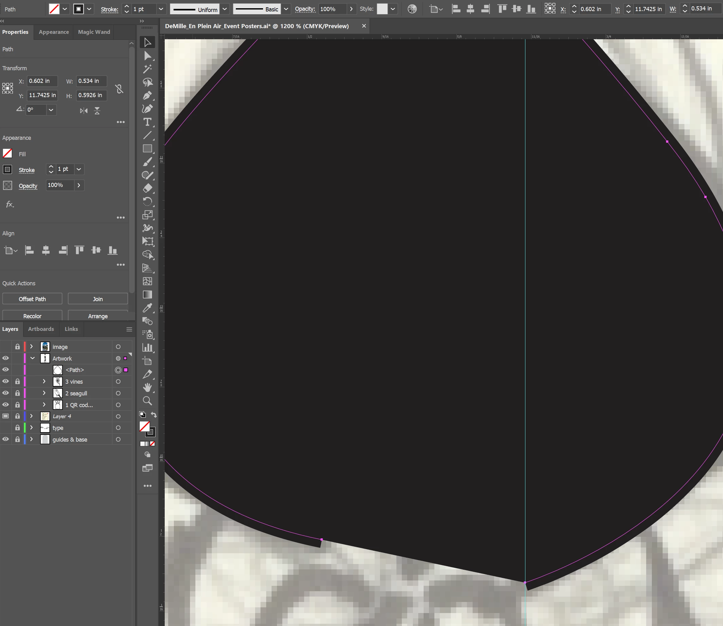Switch to the Artboards tab

(x=41, y=329)
